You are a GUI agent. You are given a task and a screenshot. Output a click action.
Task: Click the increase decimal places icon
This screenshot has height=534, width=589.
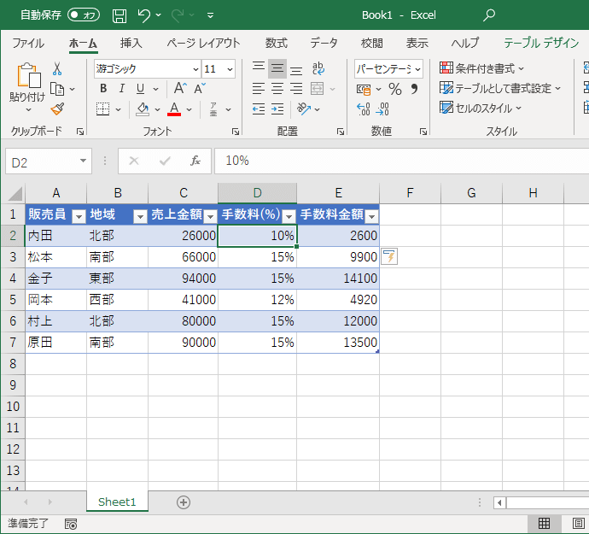[364, 109]
